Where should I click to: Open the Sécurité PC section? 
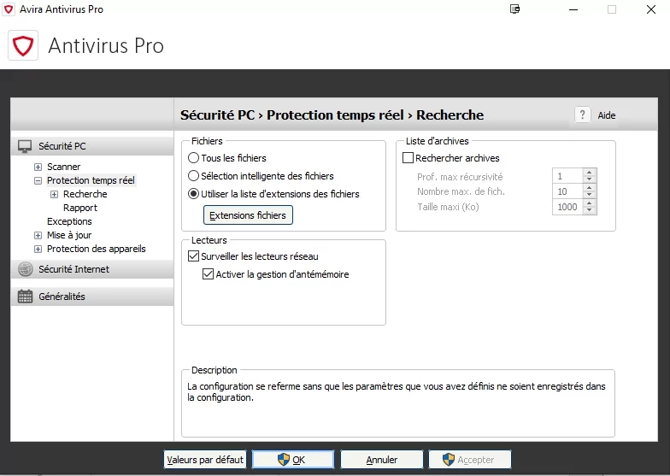92,146
